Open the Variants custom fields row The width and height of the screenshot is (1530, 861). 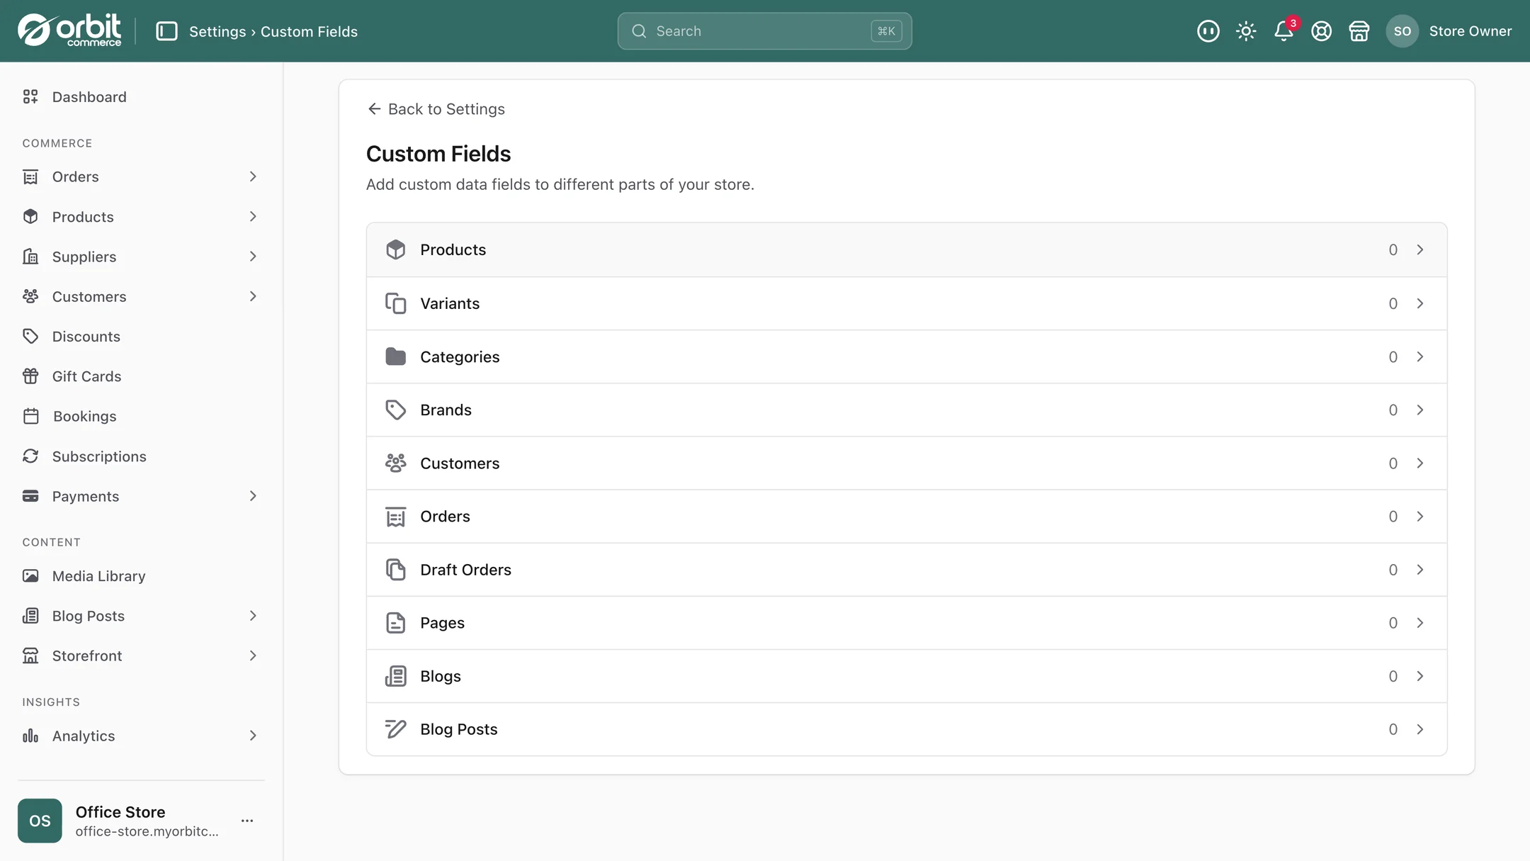[x=907, y=303]
